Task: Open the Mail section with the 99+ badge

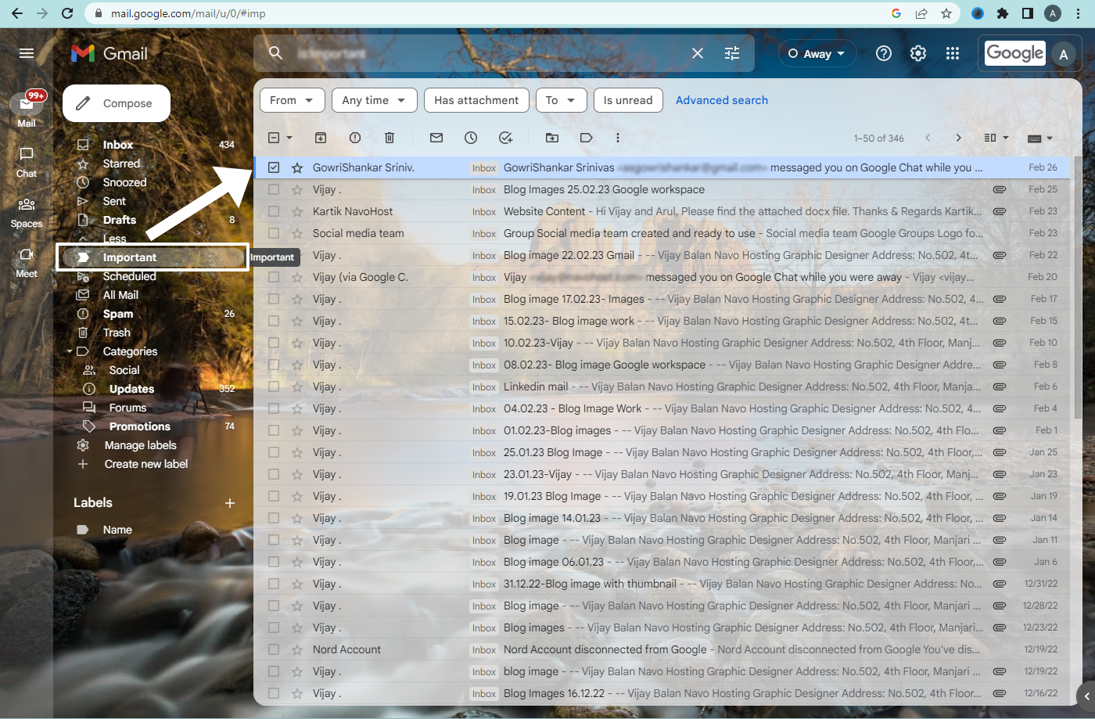Action: 27,110
